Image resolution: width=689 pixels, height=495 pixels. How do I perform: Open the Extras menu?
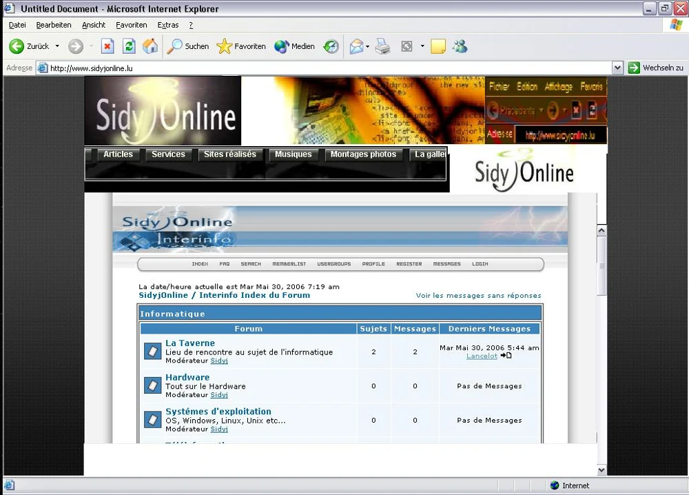point(168,25)
